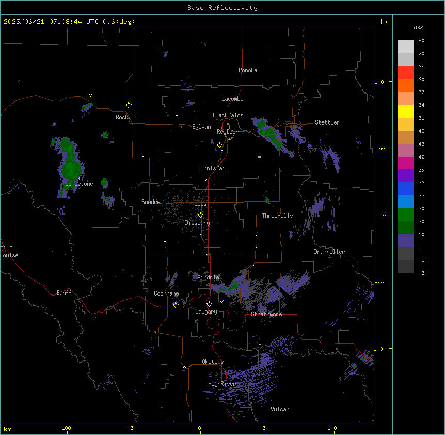The height and width of the screenshot is (435, 445).
Task: Pick the bright green legend swatch between 30 and 20
Action: [406, 215]
